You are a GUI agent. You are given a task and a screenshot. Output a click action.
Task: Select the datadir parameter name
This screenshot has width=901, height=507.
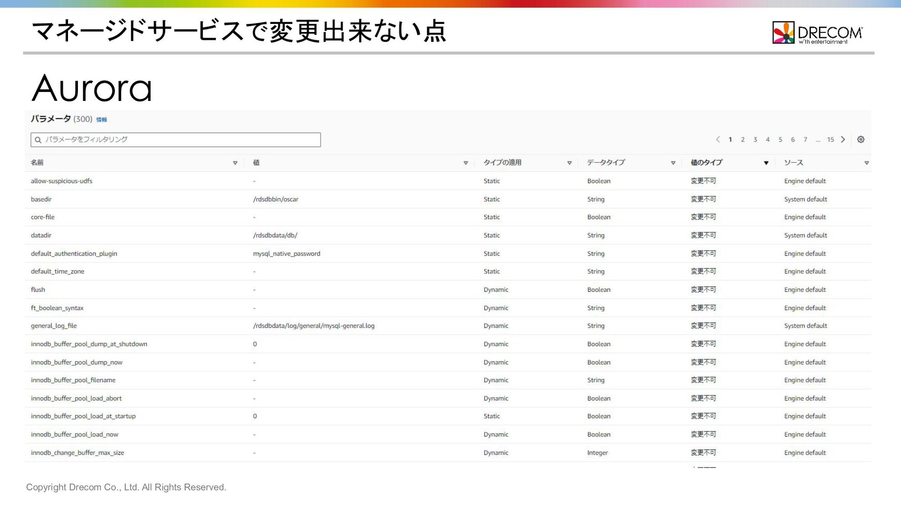pos(41,235)
